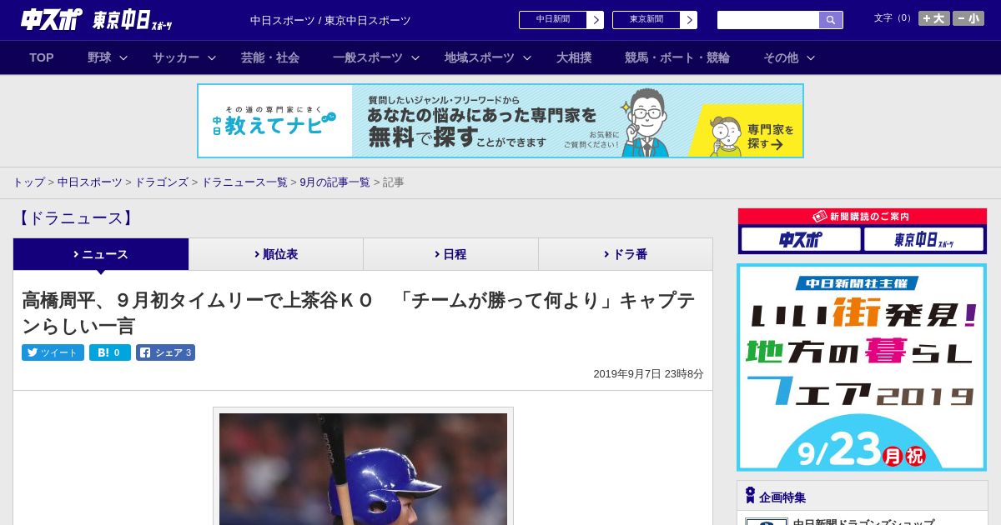
Task: Click the 中スポ subscription button in the sidebar
Action: [801, 239]
